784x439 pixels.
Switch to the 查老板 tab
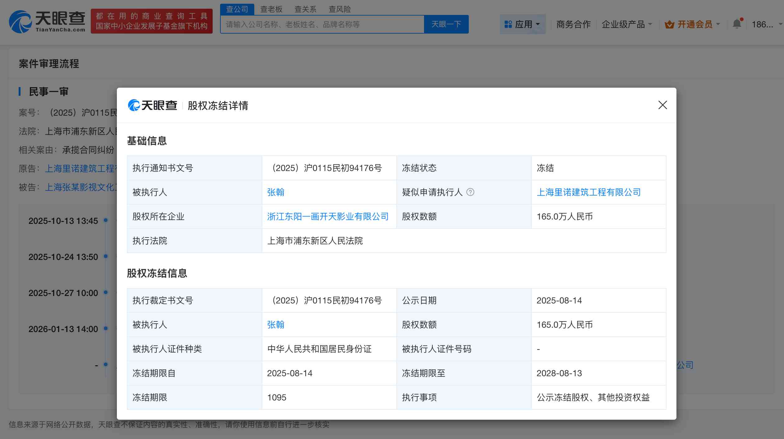[271, 9]
